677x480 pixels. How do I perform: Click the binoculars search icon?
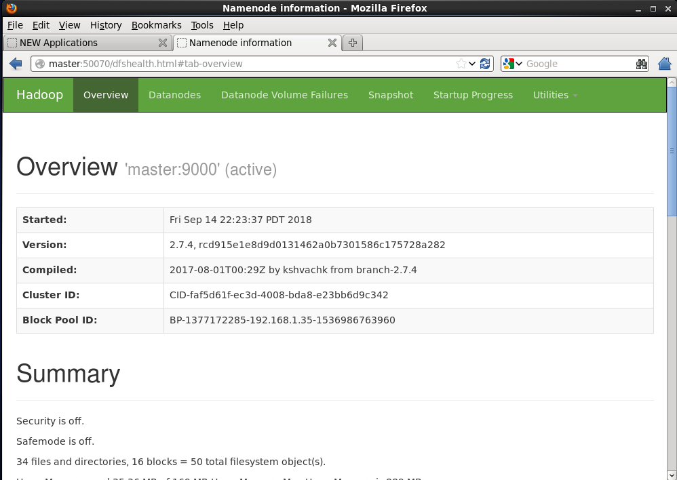click(642, 64)
